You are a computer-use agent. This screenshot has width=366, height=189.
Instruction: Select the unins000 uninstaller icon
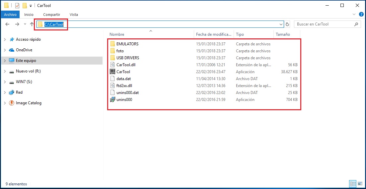[113, 100]
